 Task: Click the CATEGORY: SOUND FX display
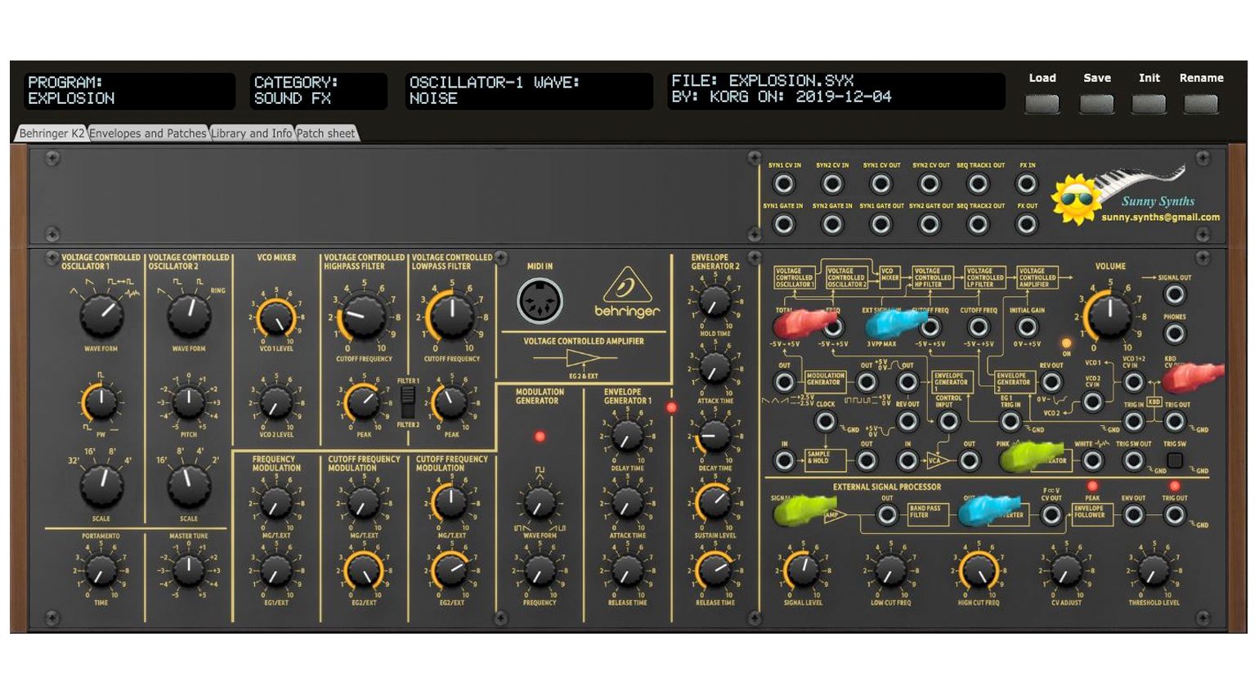[x=318, y=91]
